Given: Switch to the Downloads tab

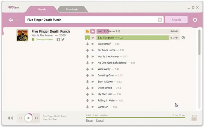Looking at the screenshot, I should [72, 9].
